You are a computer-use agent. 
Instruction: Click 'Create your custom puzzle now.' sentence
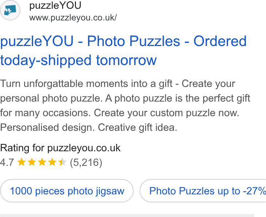[167, 113]
